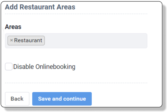Image resolution: width=167 pixels, height=112 pixels.
Task: Go back to the previous step
Action: click(x=17, y=99)
